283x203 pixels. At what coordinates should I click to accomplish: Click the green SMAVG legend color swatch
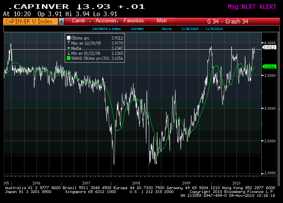coord(68,58)
